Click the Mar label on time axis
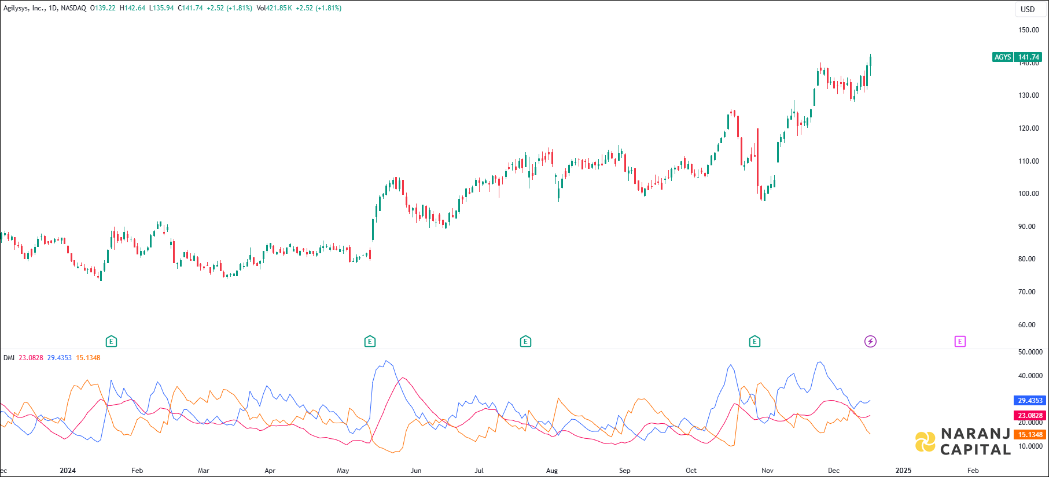This screenshot has width=1049, height=477. (204, 471)
